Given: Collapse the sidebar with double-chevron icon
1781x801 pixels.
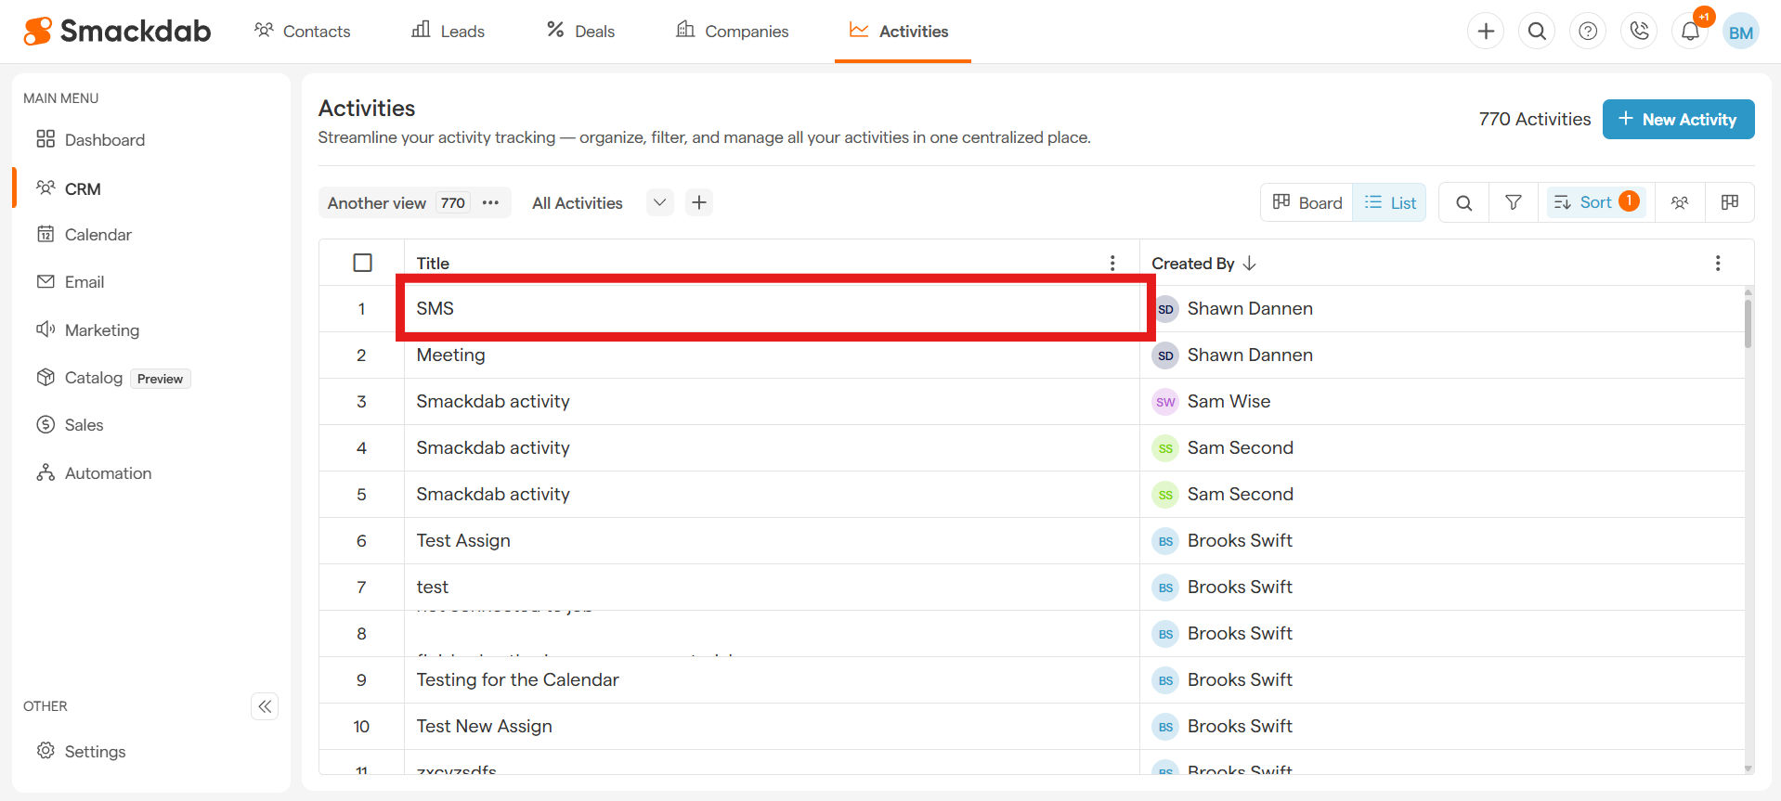Looking at the screenshot, I should pos(265,706).
